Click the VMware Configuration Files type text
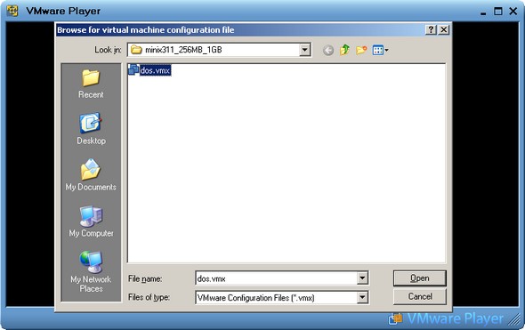Image resolution: width=525 pixels, height=330 pixels. point(255,298)
